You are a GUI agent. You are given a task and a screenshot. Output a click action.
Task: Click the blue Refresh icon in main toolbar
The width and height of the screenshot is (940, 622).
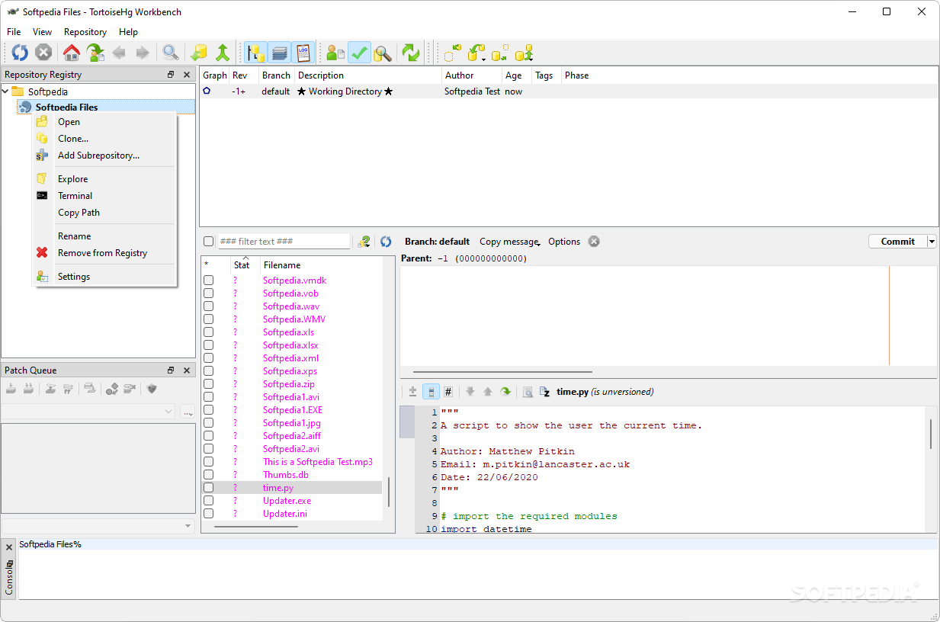[20, 53]
